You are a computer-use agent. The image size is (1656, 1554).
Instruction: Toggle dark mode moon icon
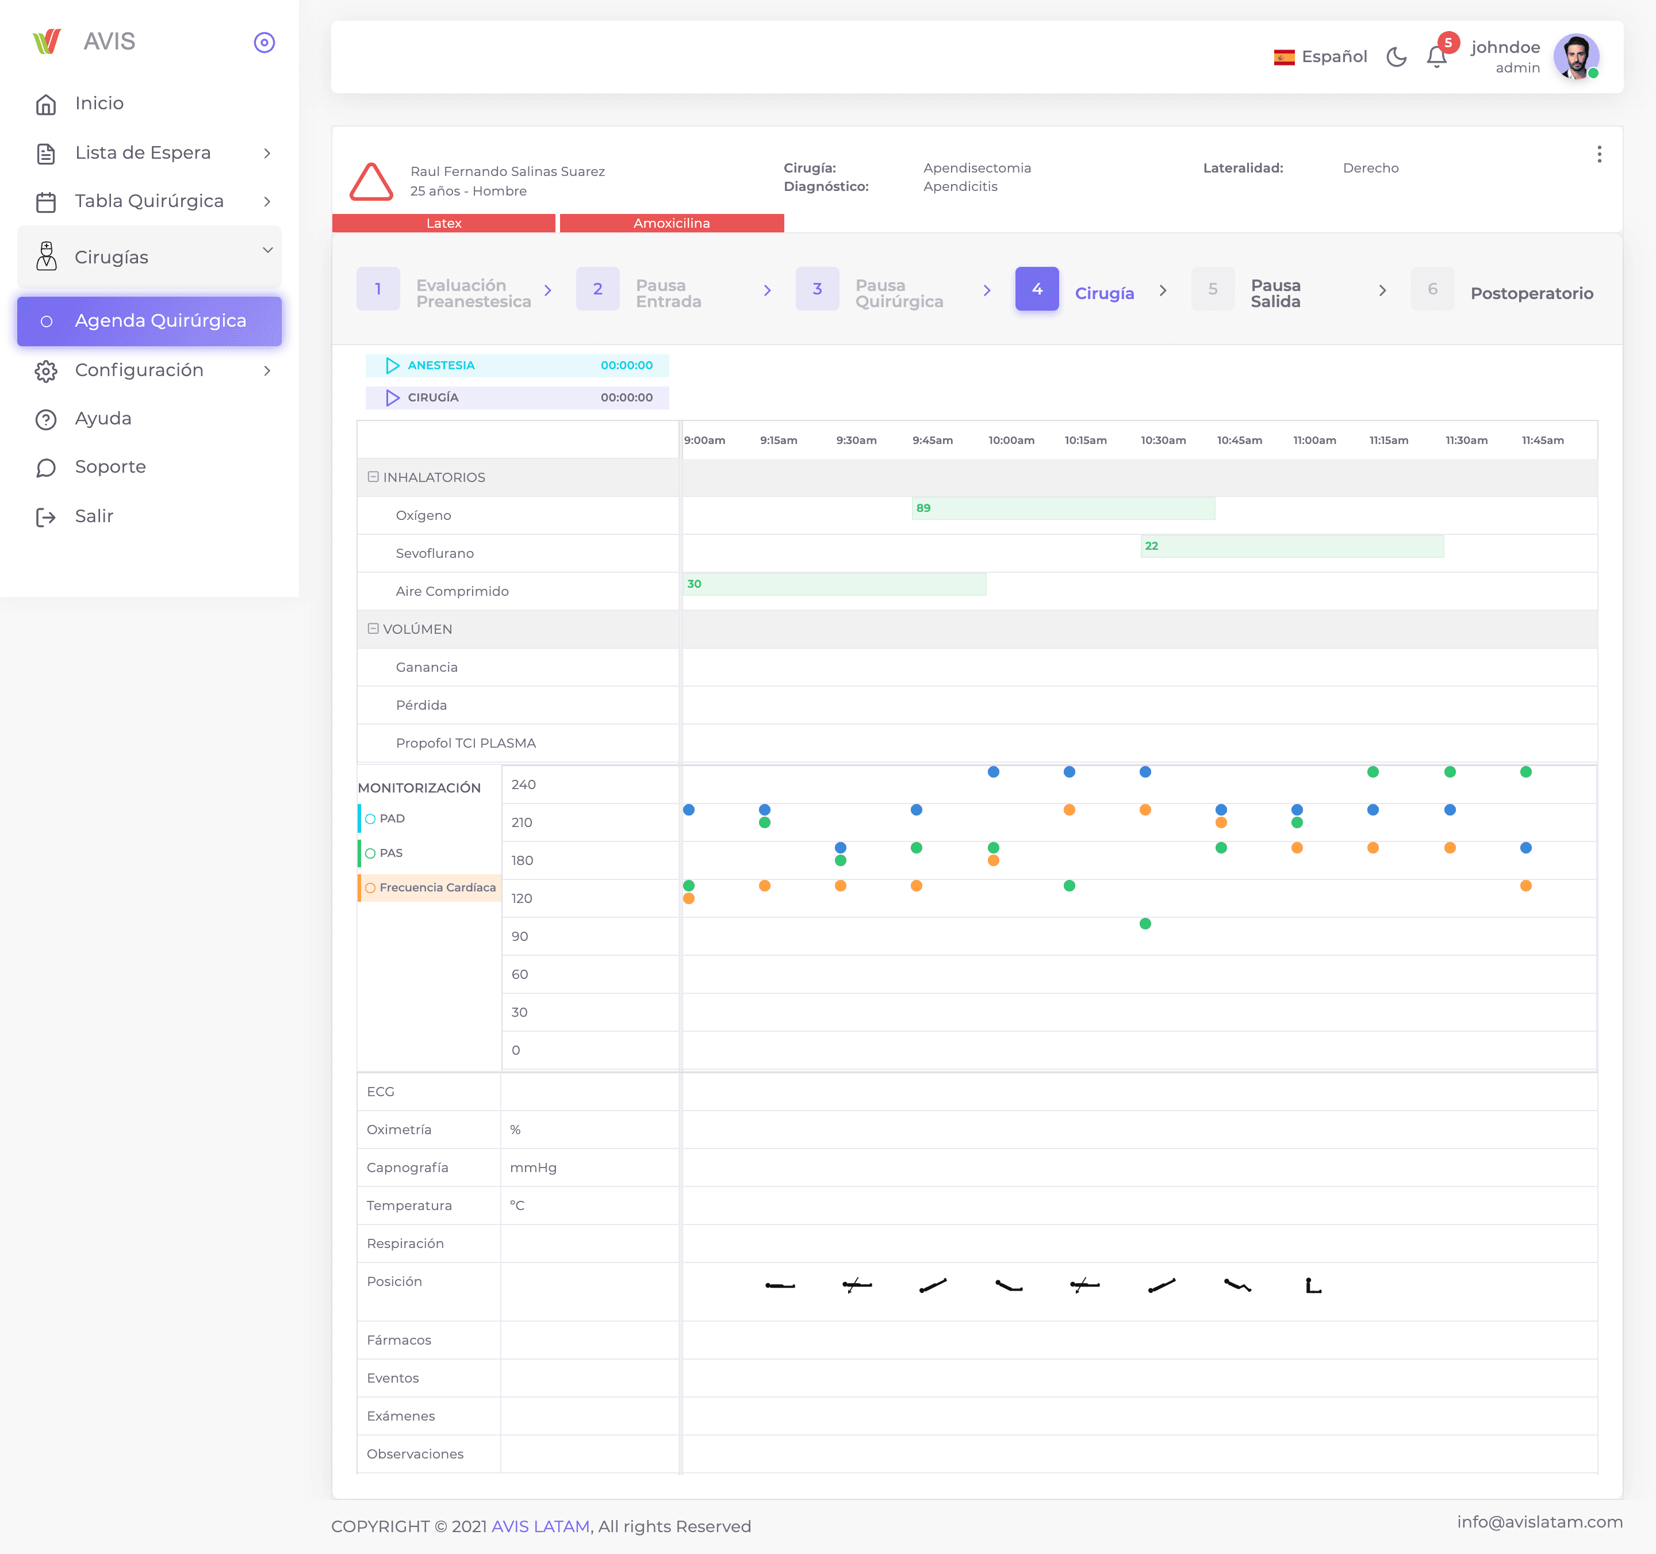(1396, 57)
